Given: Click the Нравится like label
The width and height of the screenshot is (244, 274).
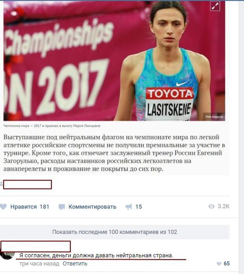Looking at the screenshot, I should click(24, 207).
